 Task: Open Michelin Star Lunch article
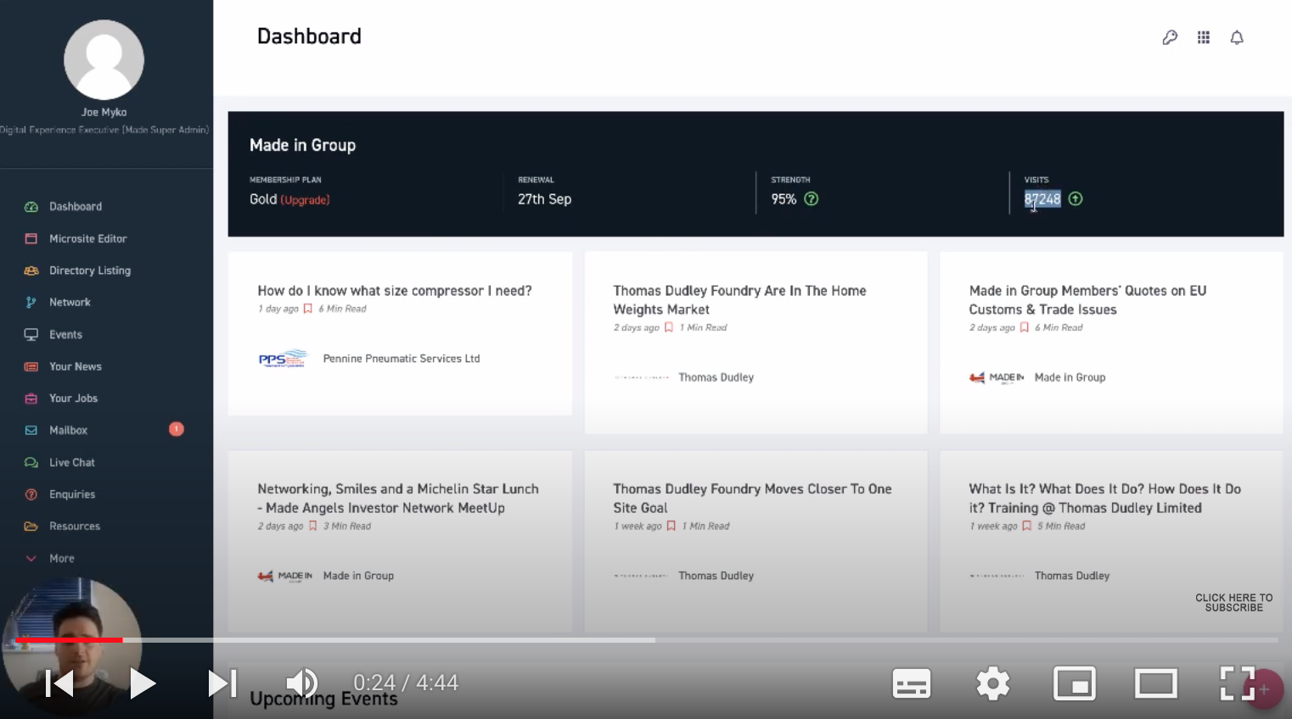398,499
